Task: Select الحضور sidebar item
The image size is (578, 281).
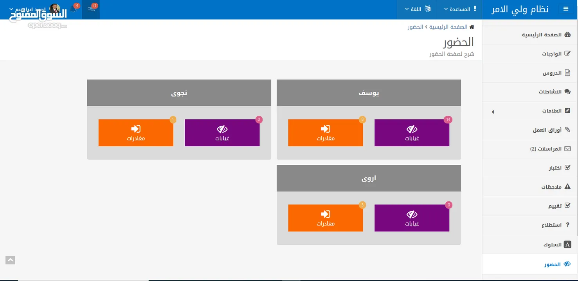Action: coord(530,264)
